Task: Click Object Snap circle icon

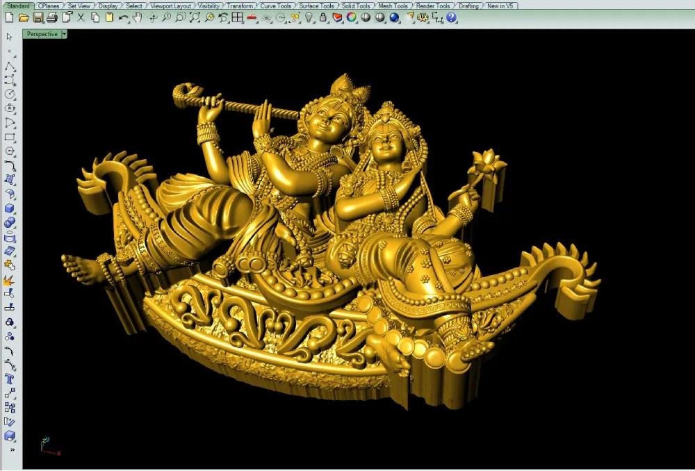Action: [x=281, y=18]
